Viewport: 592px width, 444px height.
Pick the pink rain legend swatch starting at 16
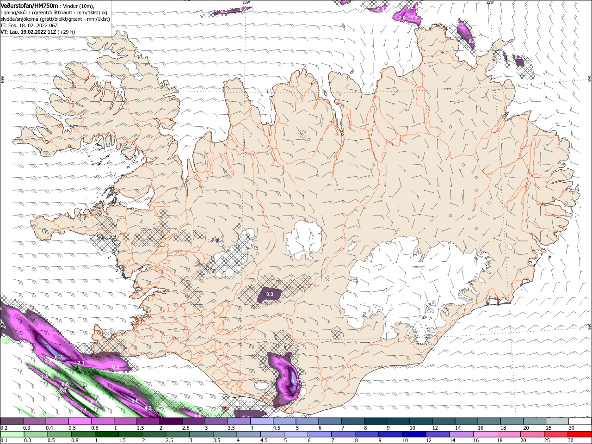point(485,434)
